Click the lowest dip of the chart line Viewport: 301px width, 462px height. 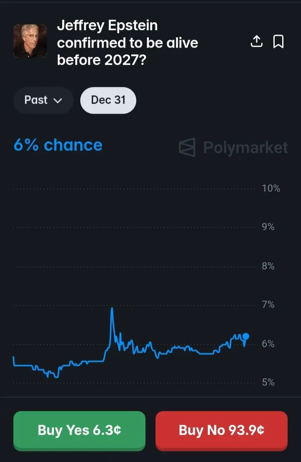click(x=56, y=377)
